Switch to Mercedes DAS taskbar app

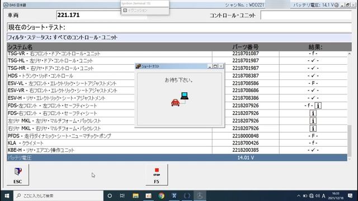(x=200, y=196)
